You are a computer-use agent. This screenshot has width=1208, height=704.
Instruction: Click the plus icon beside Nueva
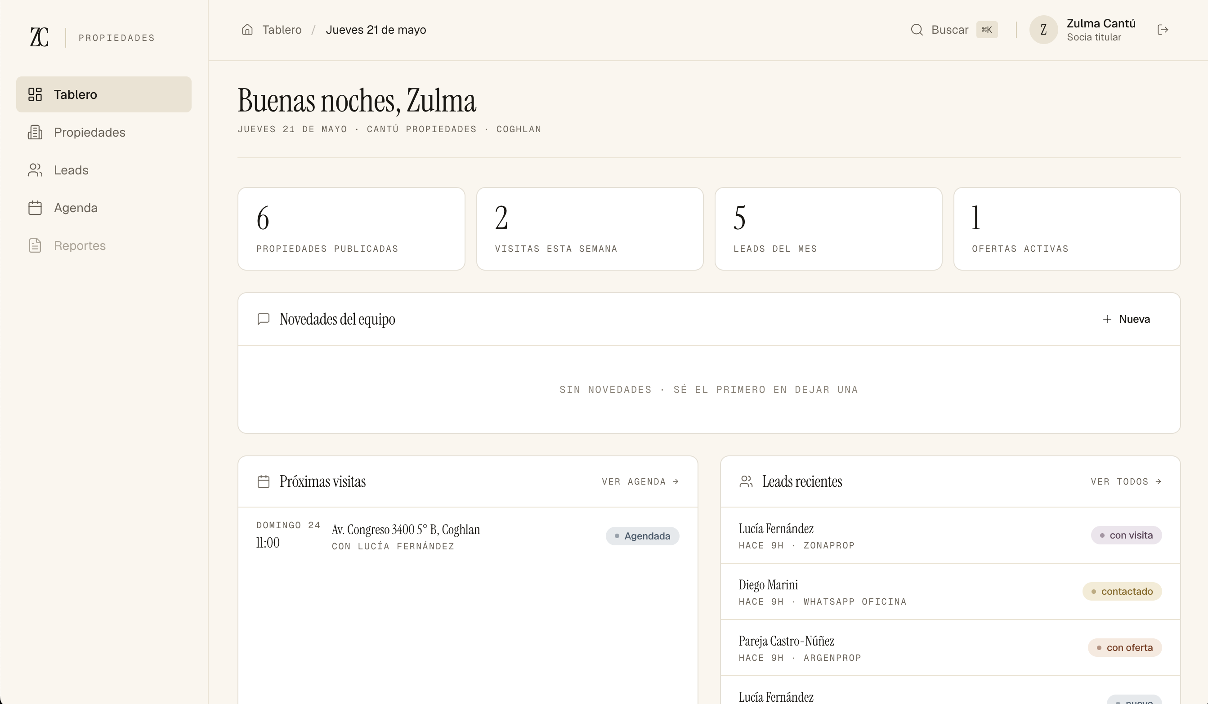tap(1107, 319)
